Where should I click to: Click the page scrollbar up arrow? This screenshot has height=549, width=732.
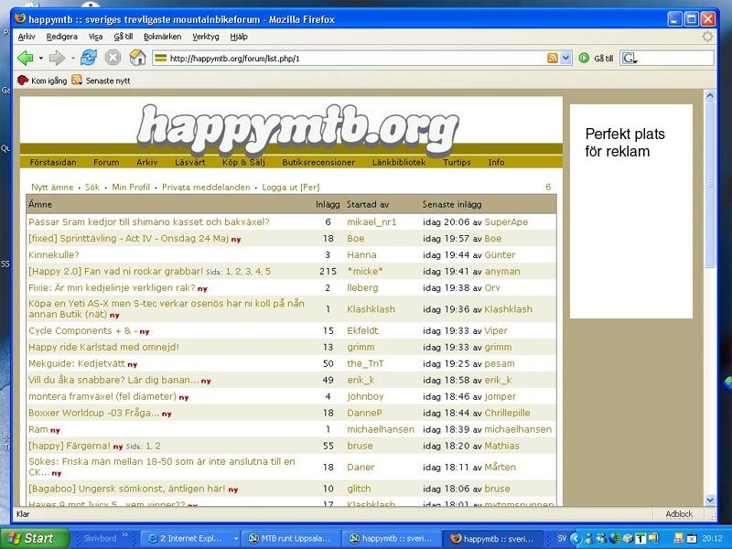point(710,96)
